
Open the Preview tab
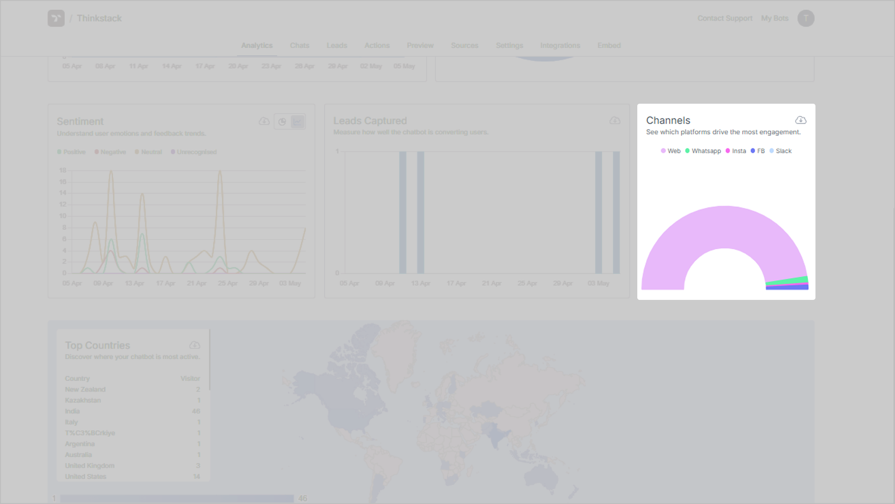[420, 46]
